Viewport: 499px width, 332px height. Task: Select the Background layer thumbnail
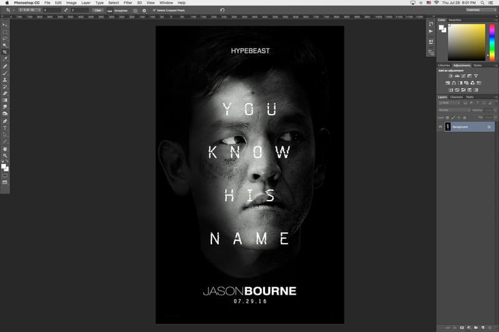coord(448,127)
